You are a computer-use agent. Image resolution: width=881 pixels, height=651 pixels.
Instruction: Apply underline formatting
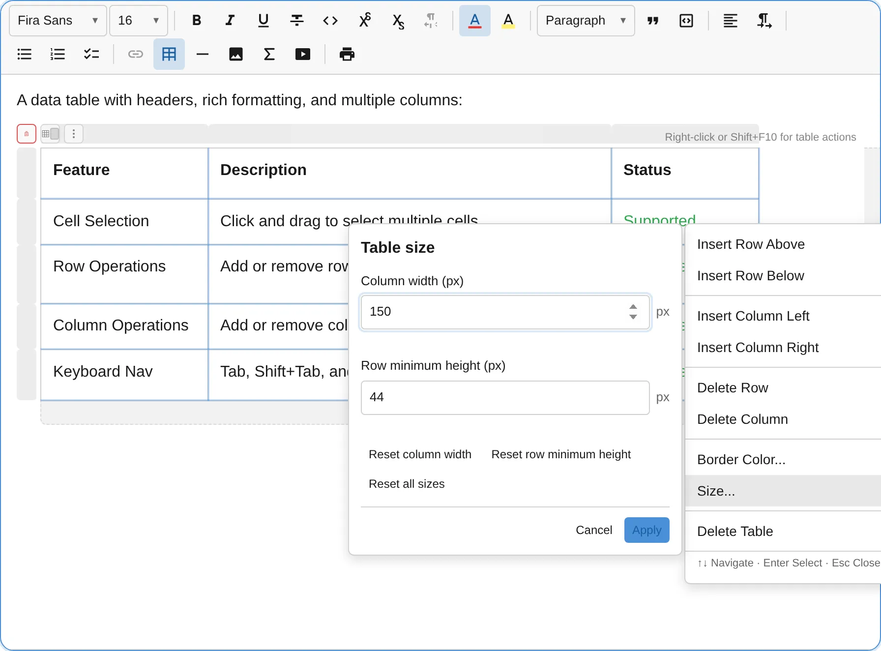click(x=264, y=21)
